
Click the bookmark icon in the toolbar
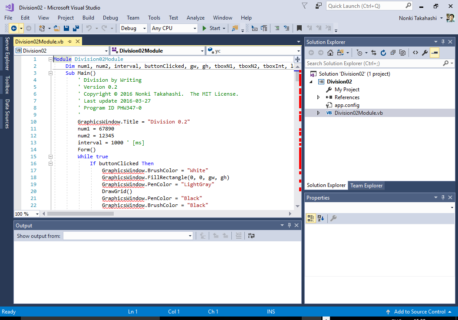299,28
